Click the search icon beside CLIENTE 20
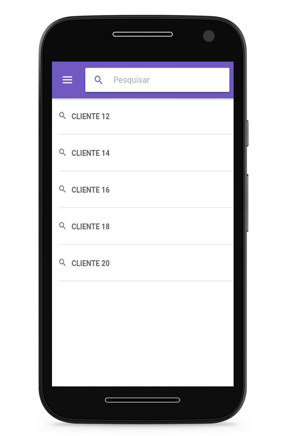The width and height of the screenshot is (286, 436). tap(62, 262)
